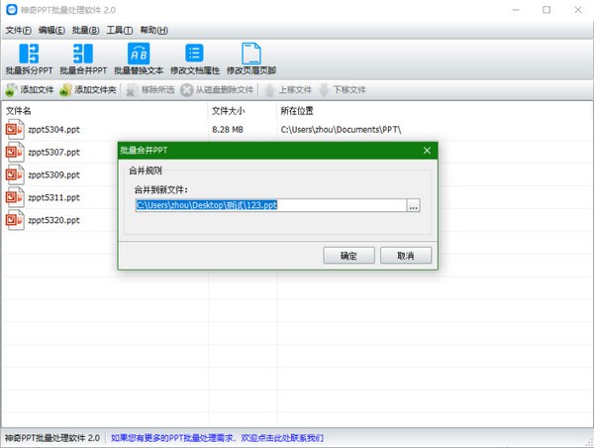Click the blue contact link in status bar

tap(217, 437)
